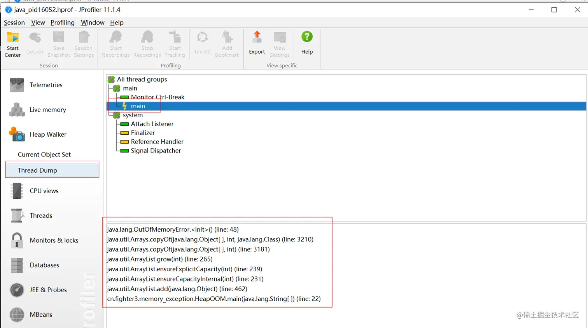
Task: Open the Databases section icon
Action: 17,266
